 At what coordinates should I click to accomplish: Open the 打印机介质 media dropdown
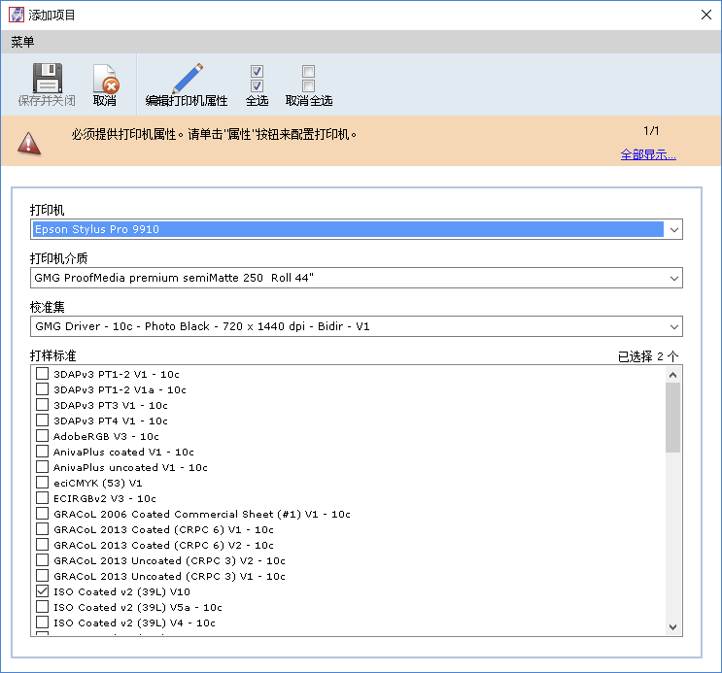pos(674,279)
